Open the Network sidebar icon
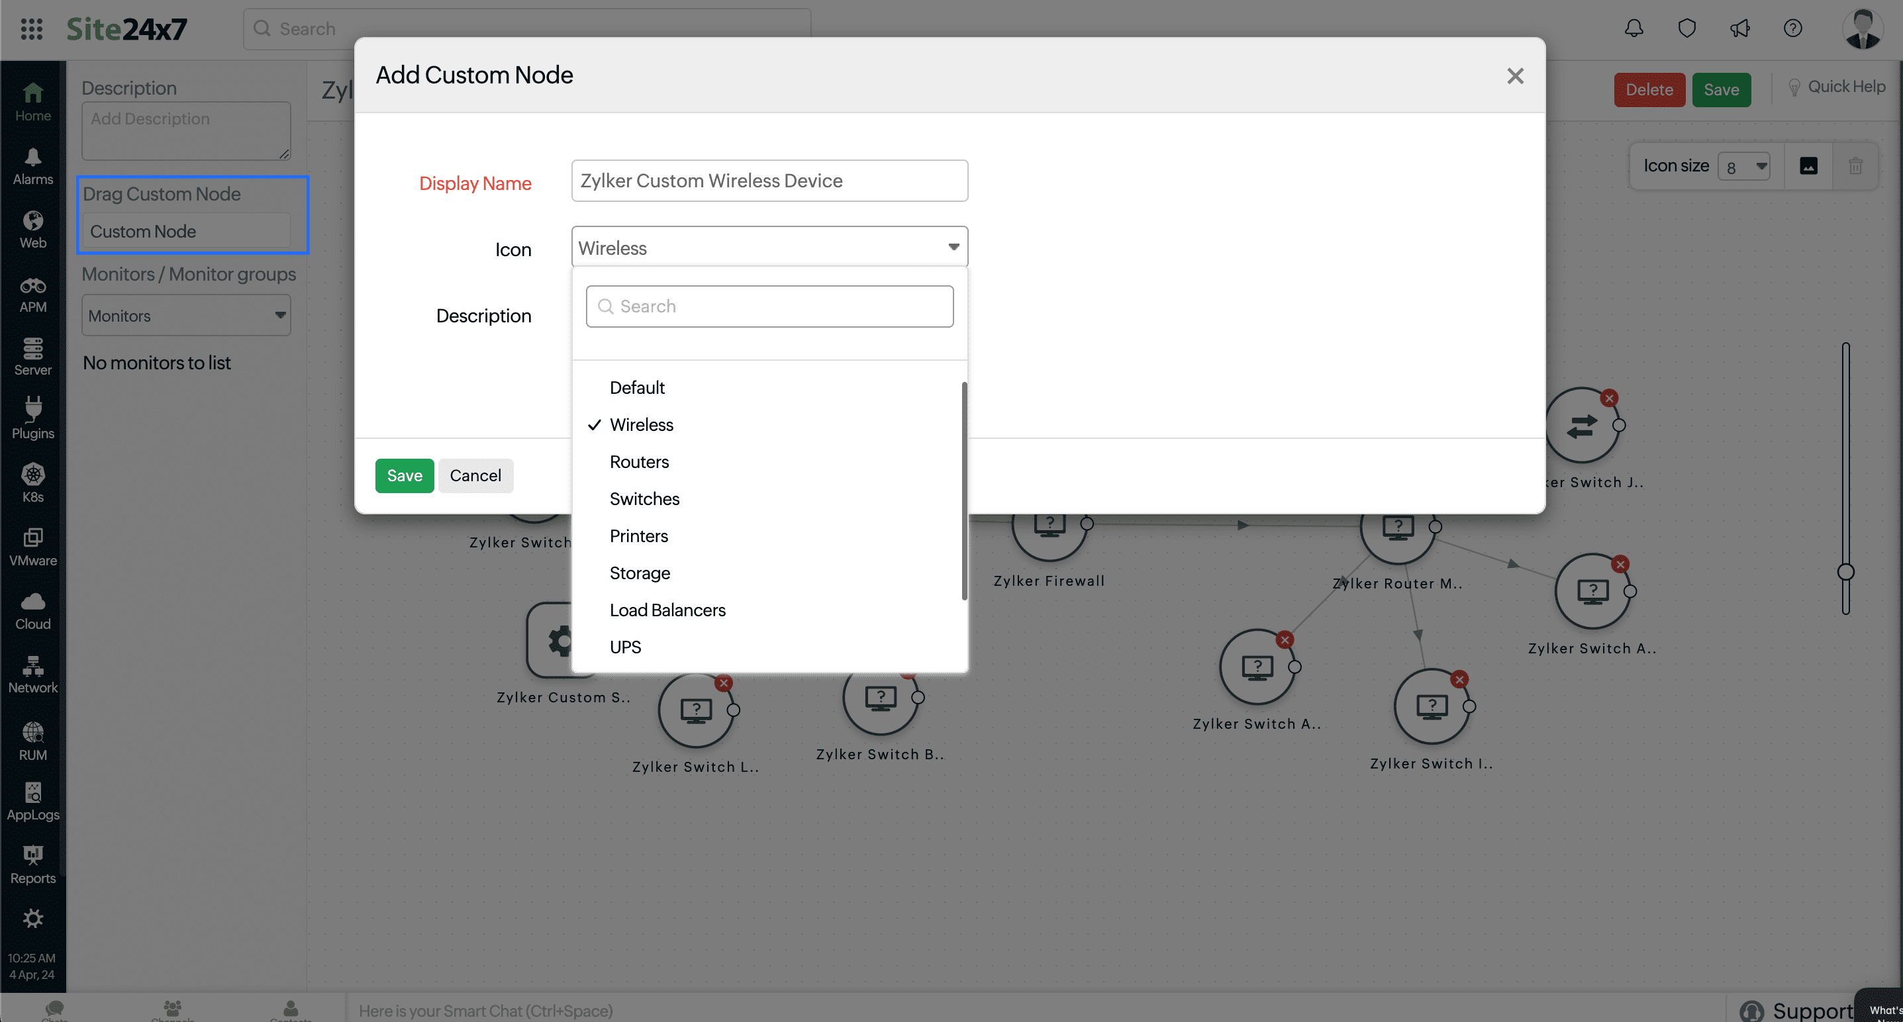The width and height of the screenshot is (1903, 1022). (32, 674)
